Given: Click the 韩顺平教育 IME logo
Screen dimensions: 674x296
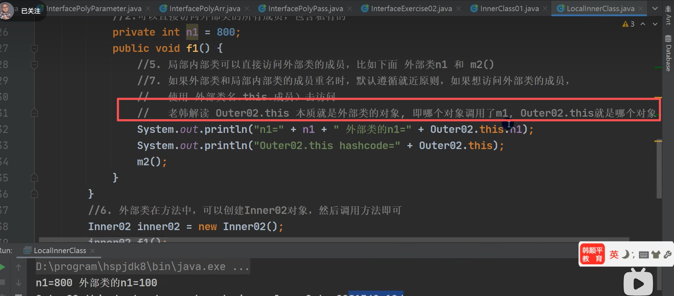Looking at the screenshot, I should coord(592,255).
